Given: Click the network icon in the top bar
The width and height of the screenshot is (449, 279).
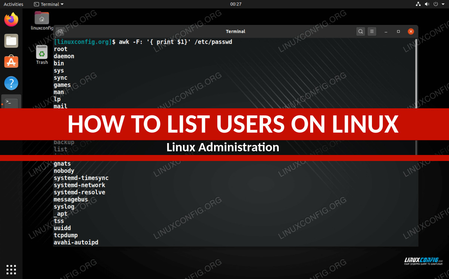Looking at the screenshot, I should point(418,4).
